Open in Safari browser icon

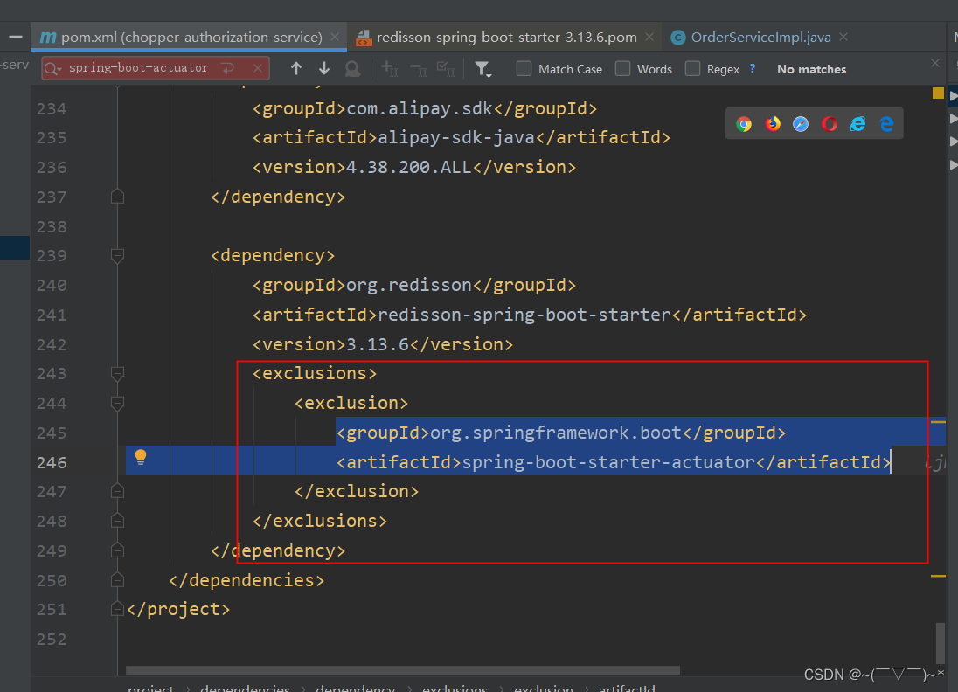(x=801, y=124)
